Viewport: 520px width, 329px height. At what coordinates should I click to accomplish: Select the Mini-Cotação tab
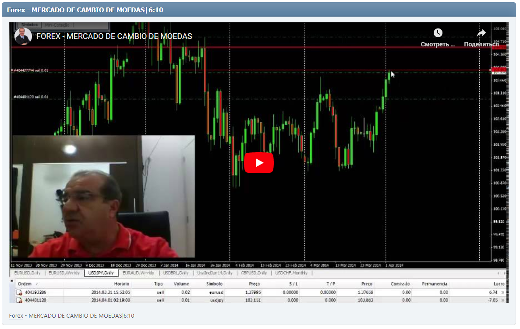(57, 25)
